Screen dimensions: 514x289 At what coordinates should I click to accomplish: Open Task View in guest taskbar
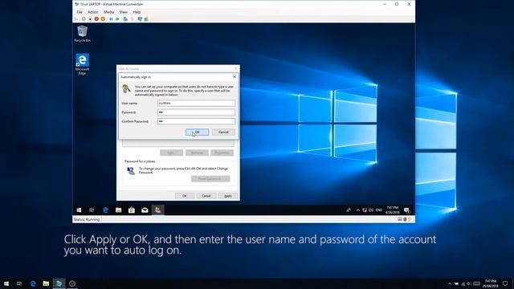coord(92,210)
